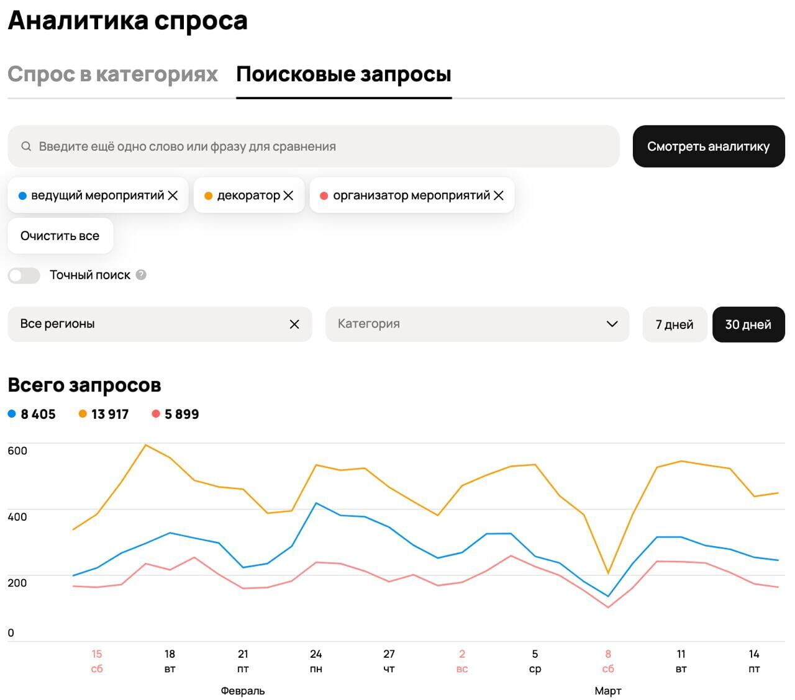
Task: Remove the "декоратор" query chip
Action: 288,195
